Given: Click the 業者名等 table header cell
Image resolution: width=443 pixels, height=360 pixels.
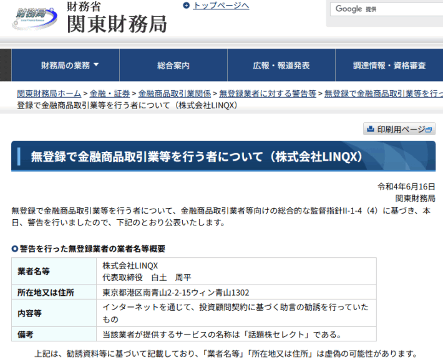Looking at the screenshot, I should [54, 271].
